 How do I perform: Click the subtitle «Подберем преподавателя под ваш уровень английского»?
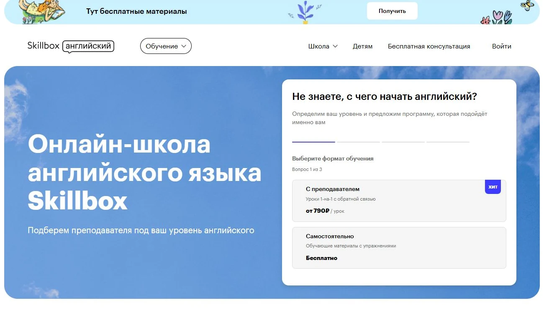[x=141, y=230]
